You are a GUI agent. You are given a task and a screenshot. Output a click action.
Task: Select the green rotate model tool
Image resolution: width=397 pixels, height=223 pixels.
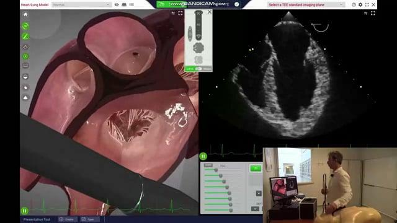coord(25,26)
